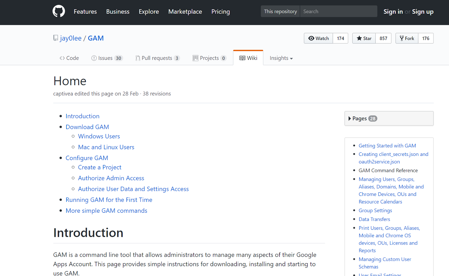Click inside the Search input field

pyautogui.click(x=337, y=11)
